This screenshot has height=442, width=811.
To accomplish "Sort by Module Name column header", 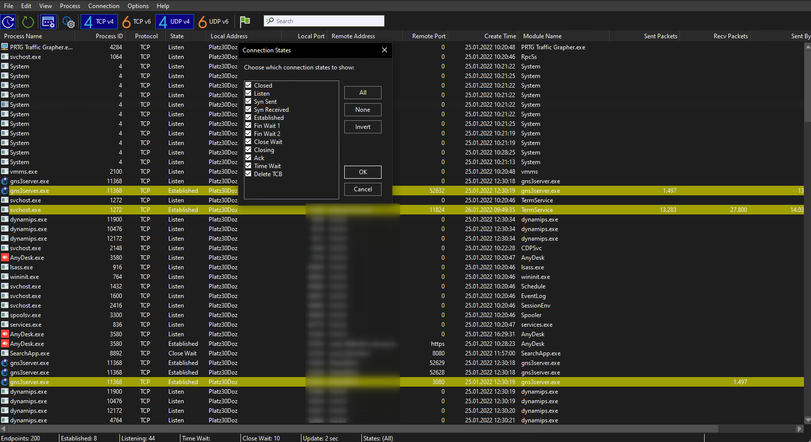I will click(564, 36).
